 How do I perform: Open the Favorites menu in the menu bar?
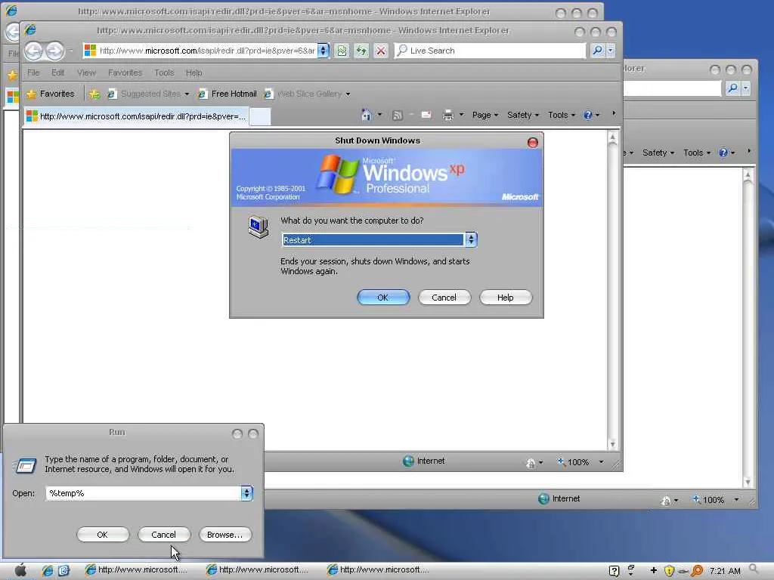125,72
